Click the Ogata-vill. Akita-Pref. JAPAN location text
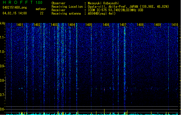Viewport: 181px width, 115px height. point(128,7)
